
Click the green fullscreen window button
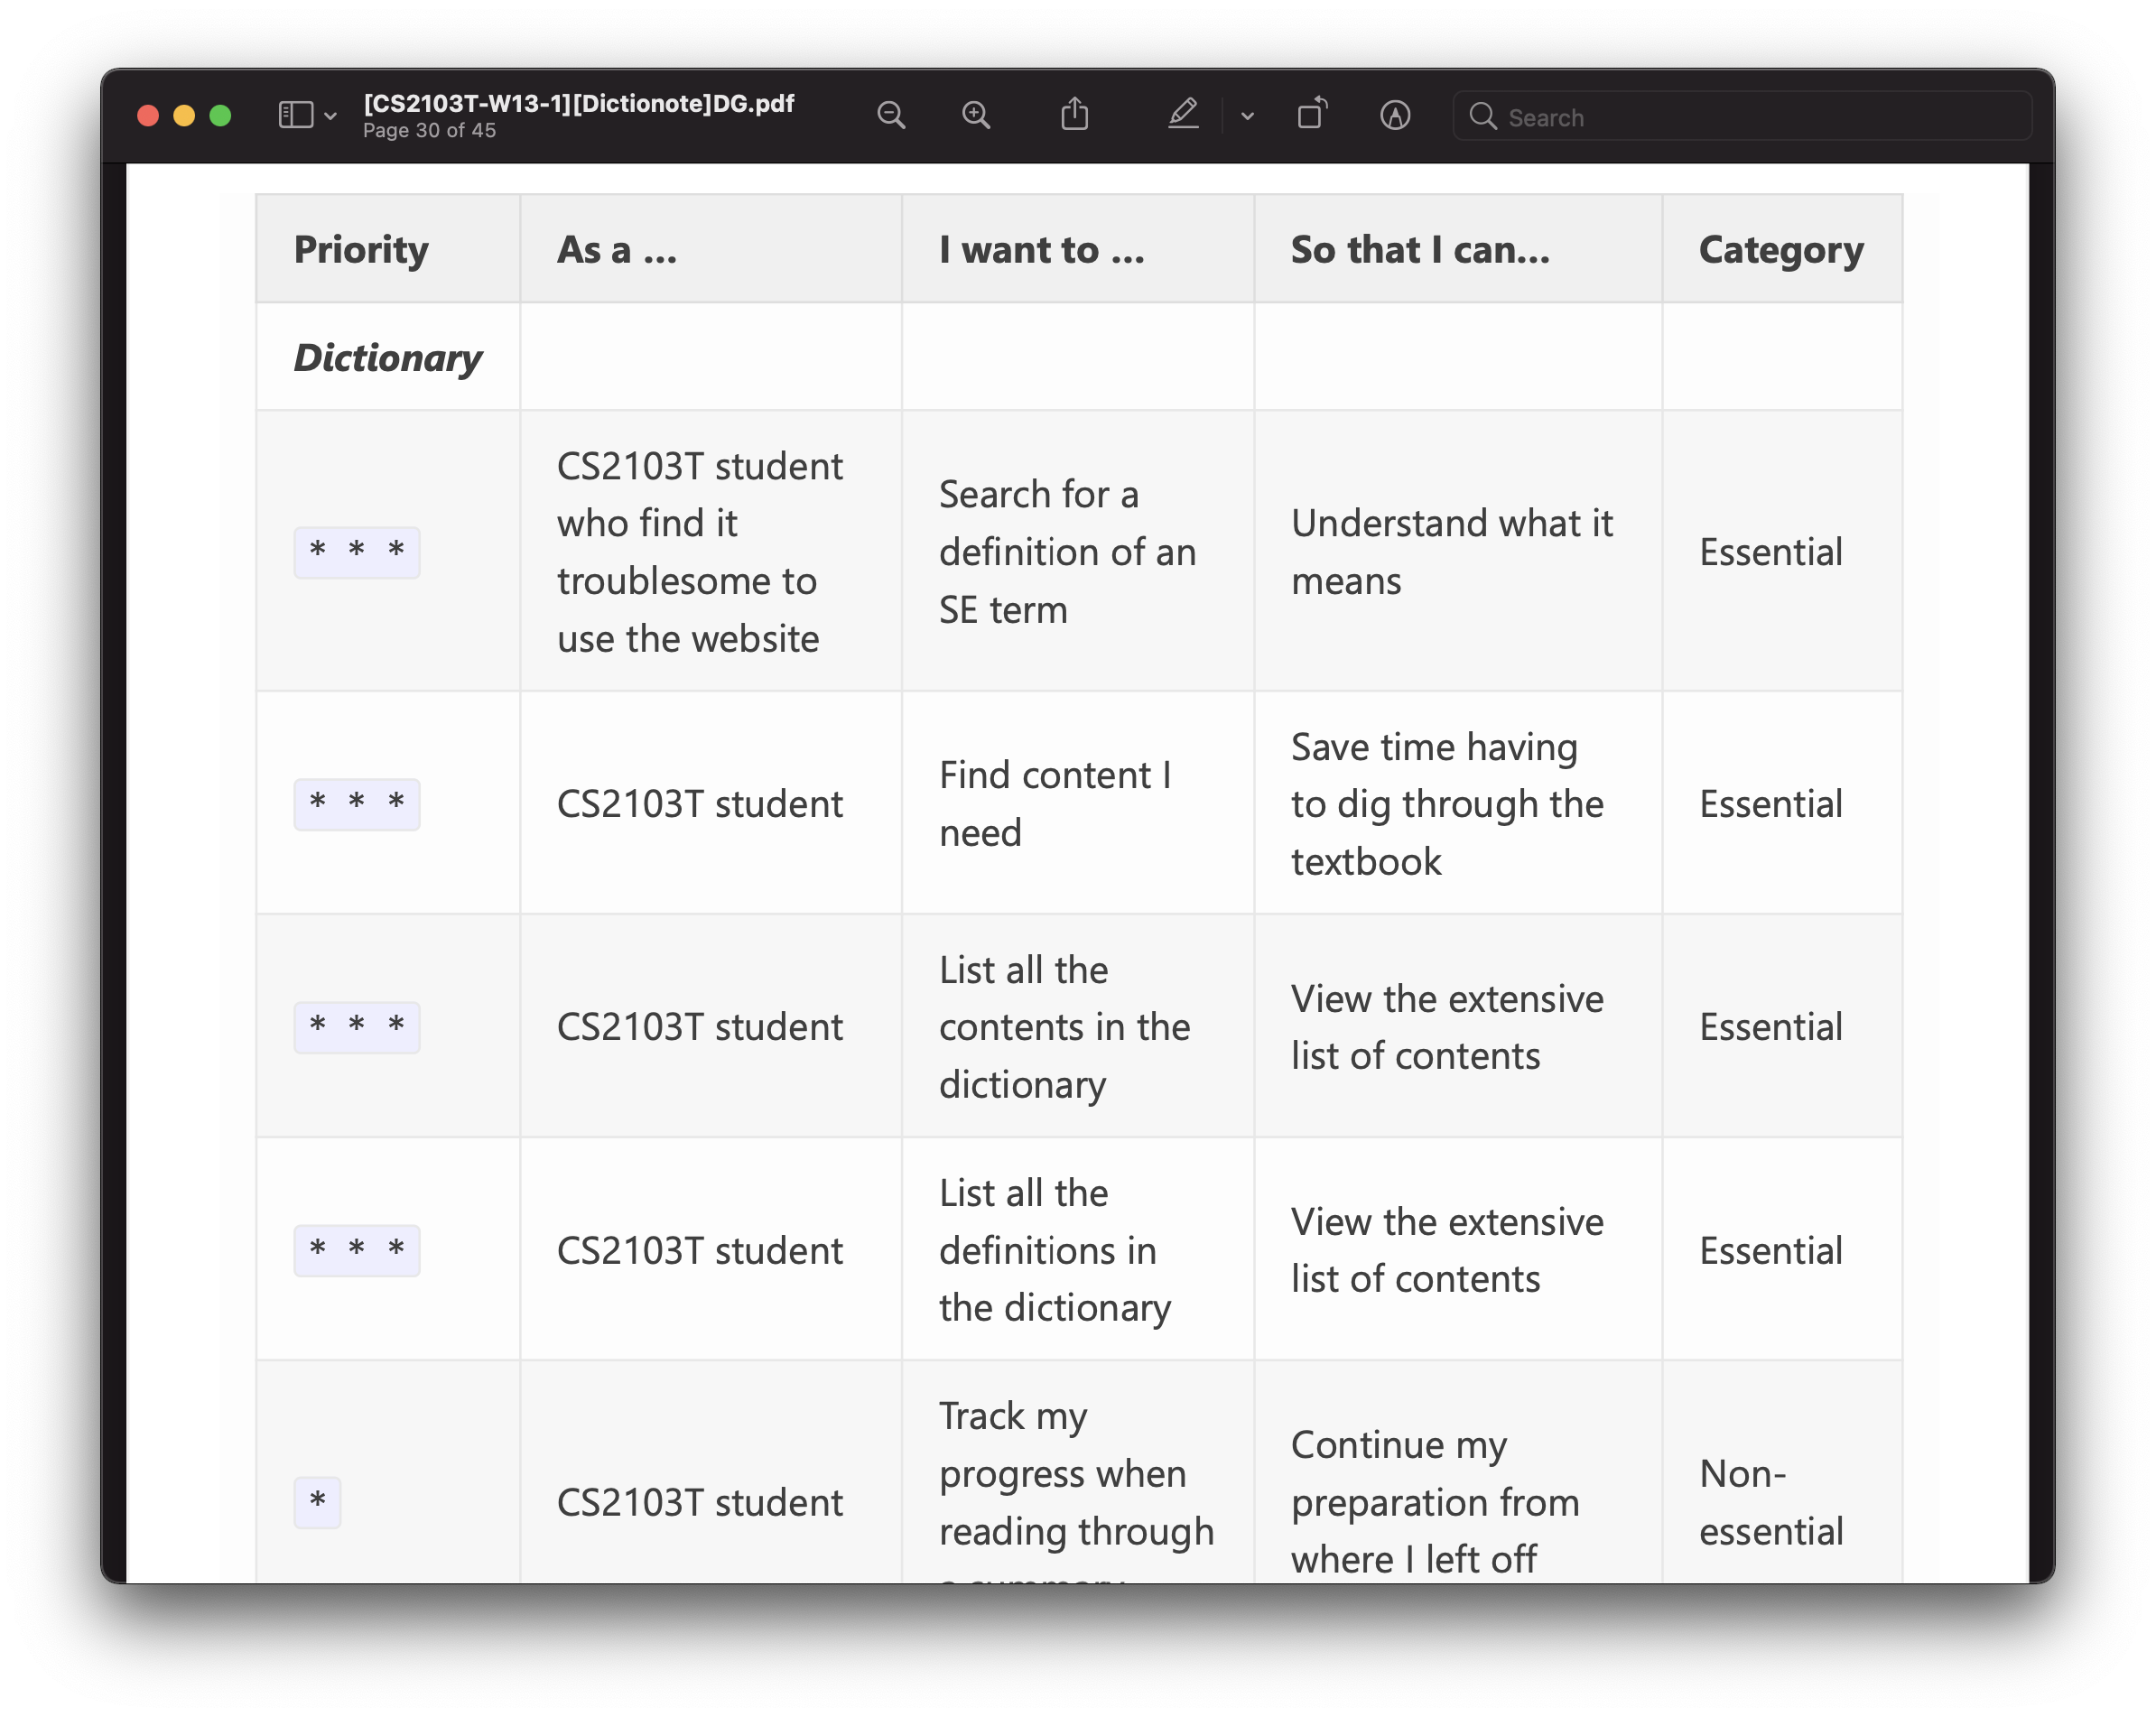pyautogui.click(x=220, y=116)
